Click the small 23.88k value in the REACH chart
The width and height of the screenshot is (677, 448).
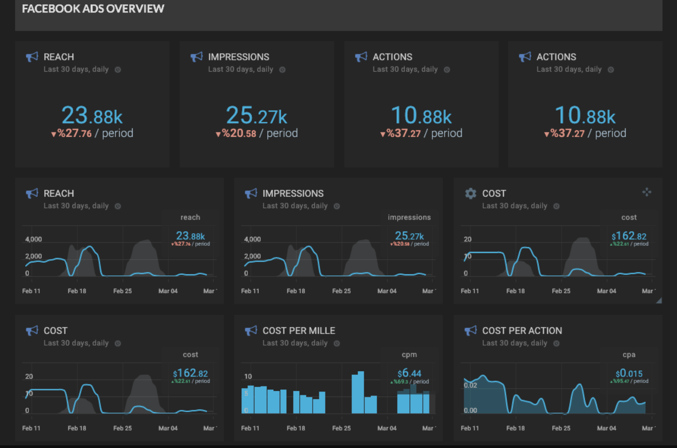[190, 236]
